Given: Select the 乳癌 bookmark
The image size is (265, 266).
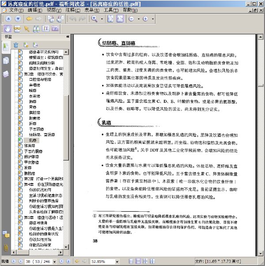Looking at the screenshot, I should coord(33,140).
